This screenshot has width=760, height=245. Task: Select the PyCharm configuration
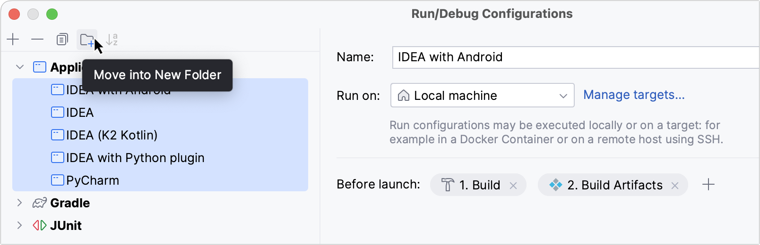160,180
